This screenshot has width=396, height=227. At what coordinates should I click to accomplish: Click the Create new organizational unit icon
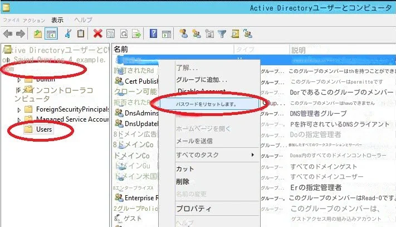(209, 33)
